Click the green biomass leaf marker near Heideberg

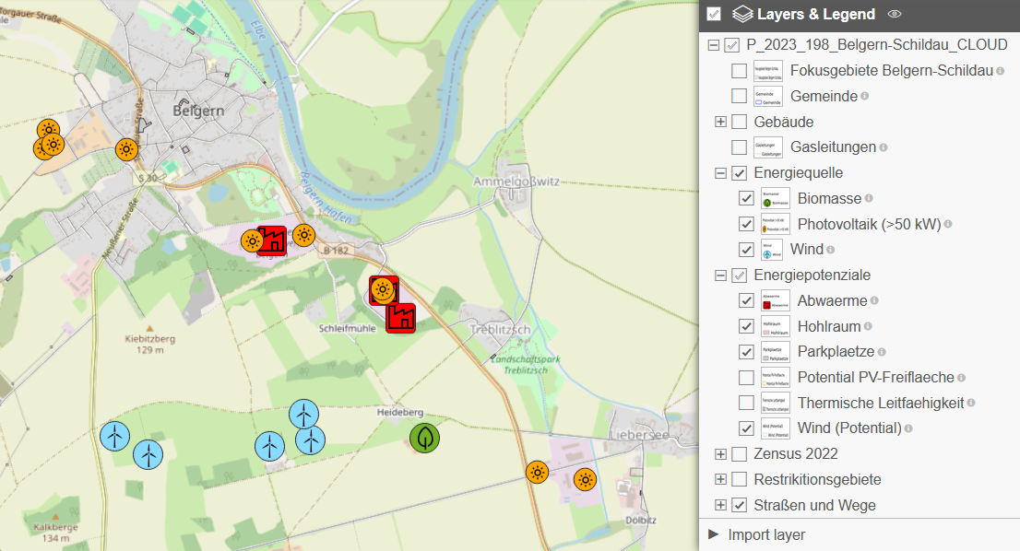point(425,438)
